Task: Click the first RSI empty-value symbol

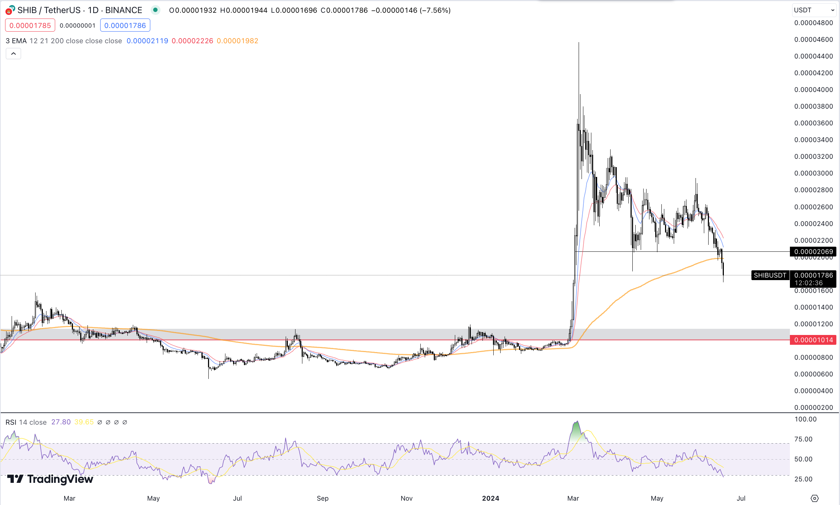Action: click(x=100, y=422)
